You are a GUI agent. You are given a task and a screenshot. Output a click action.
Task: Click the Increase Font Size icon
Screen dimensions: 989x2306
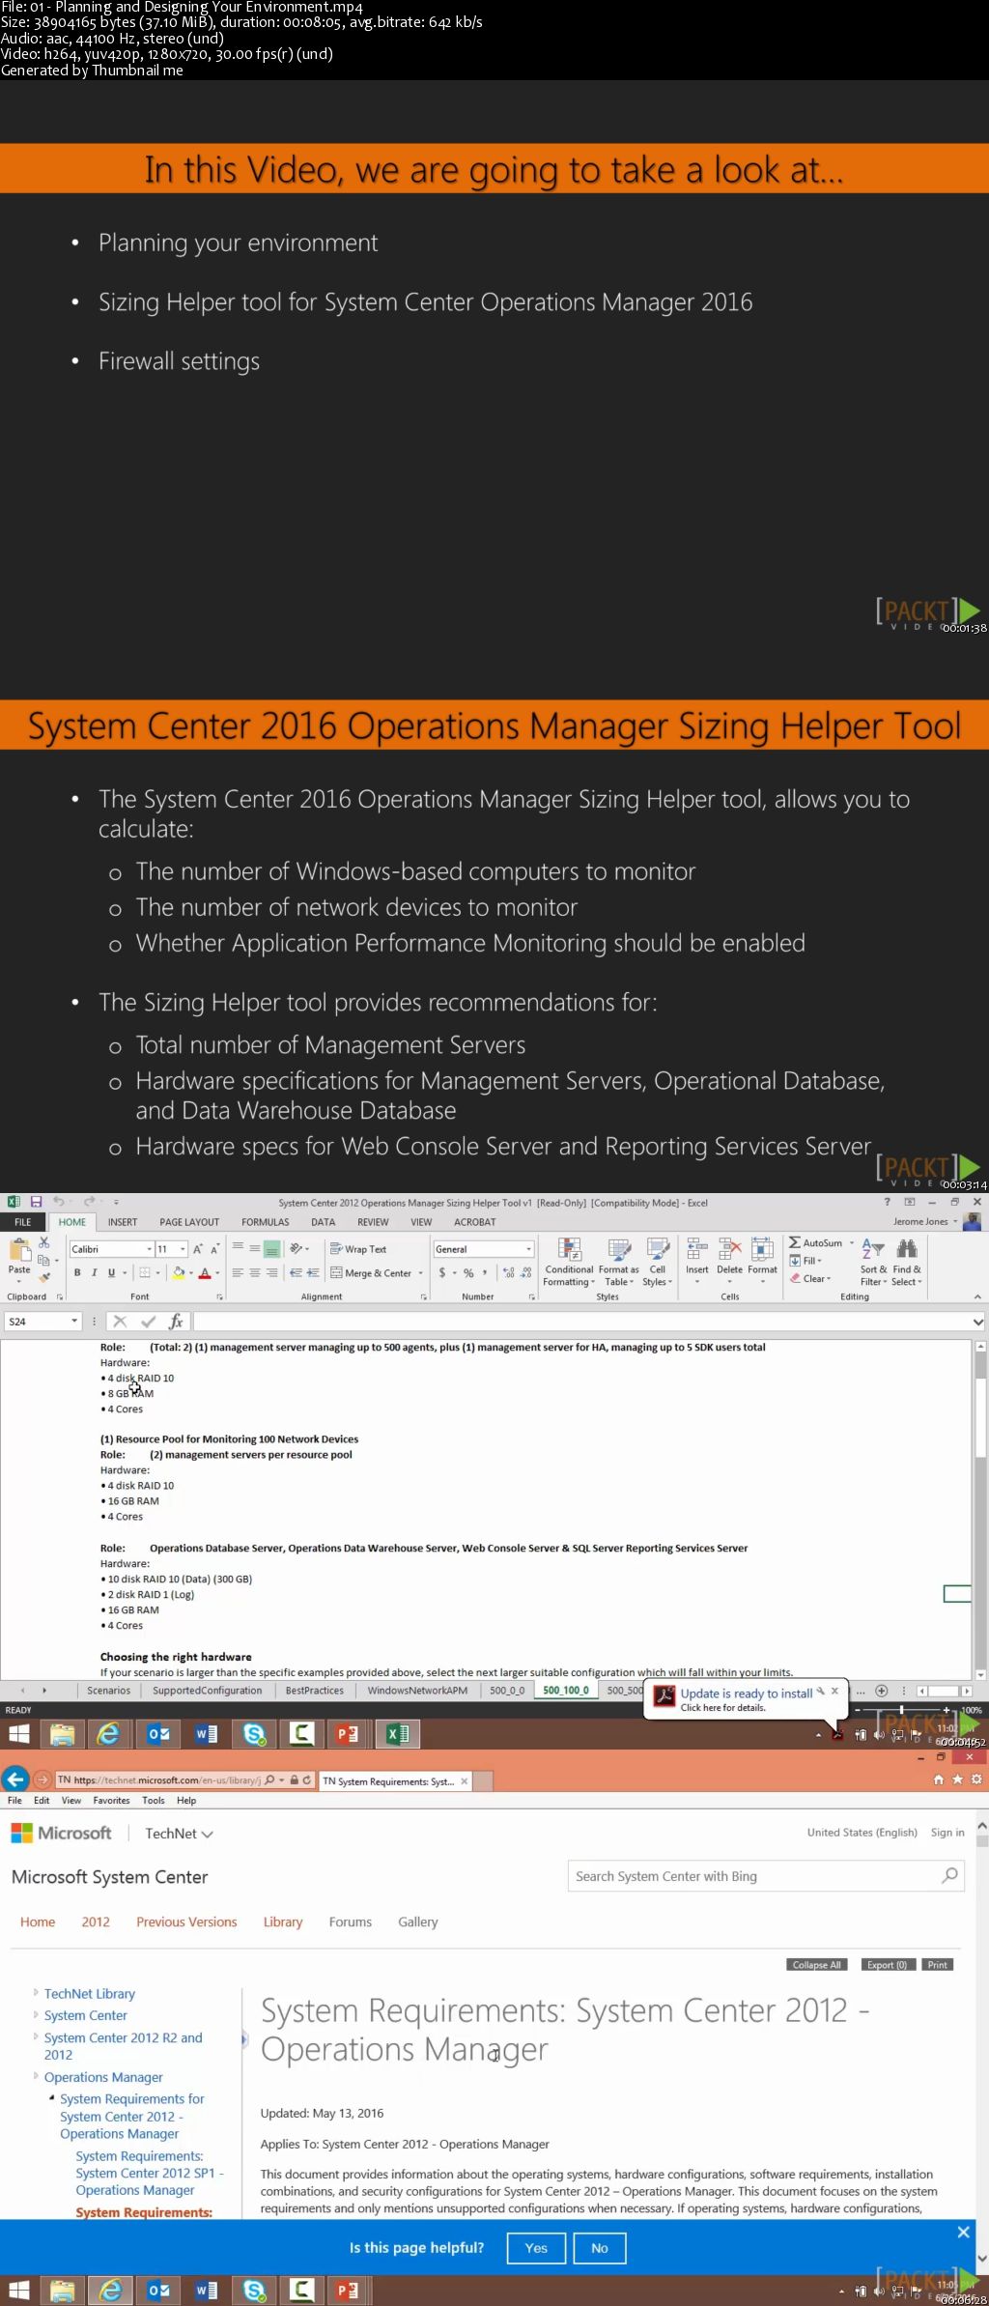(198, 1249)
